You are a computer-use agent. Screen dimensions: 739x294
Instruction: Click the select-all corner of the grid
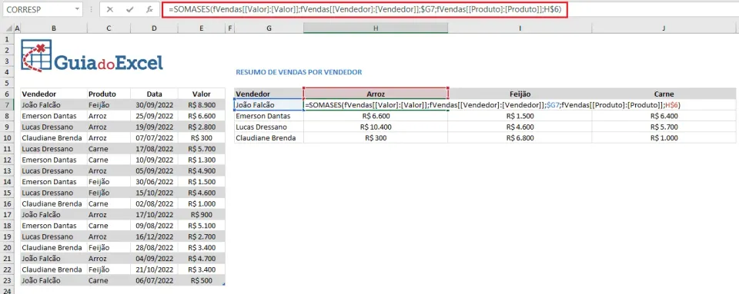pyautogui.click(x=7, y=28)
